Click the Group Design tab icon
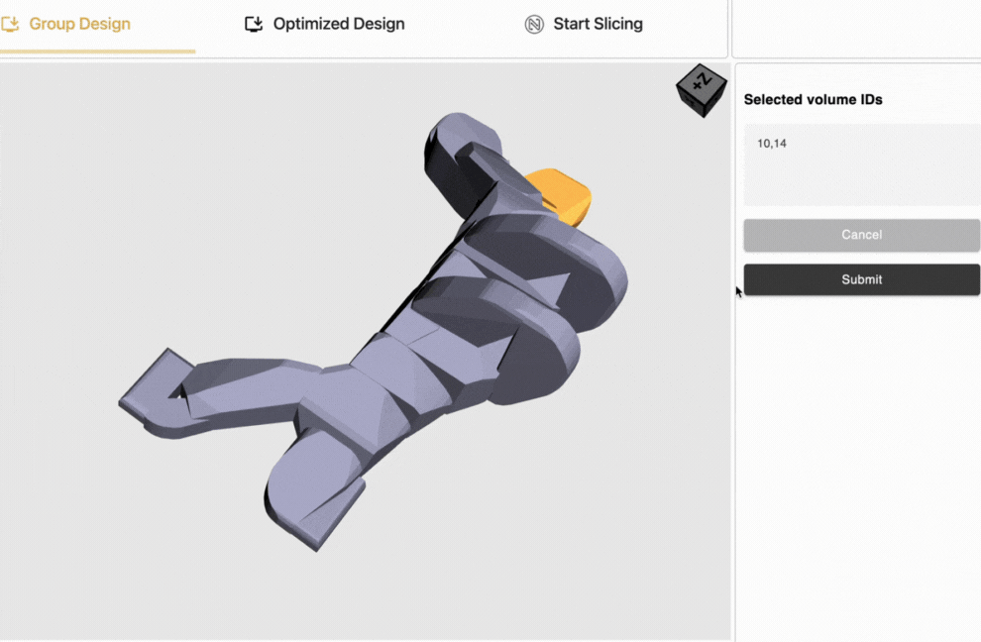Screen dimensions: 981x642 pyautogui.click(x=11, y=24)
